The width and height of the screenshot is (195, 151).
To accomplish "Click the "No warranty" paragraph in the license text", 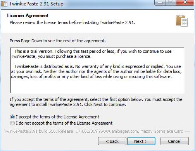I will pos(96,71).
